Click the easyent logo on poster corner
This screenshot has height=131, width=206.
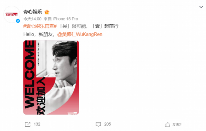pyautogui.click(x=72, y=113)
